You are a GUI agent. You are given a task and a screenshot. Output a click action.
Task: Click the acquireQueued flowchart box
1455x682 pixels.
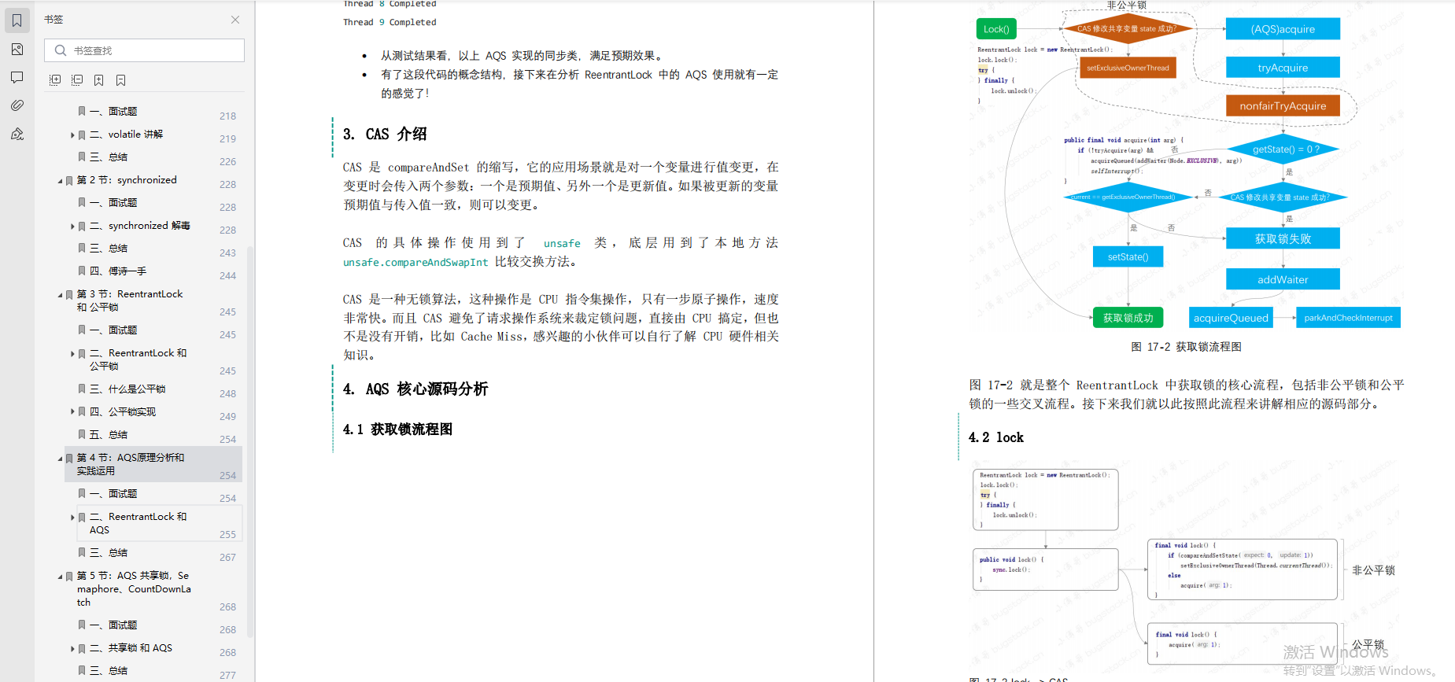pos(1231,318)
